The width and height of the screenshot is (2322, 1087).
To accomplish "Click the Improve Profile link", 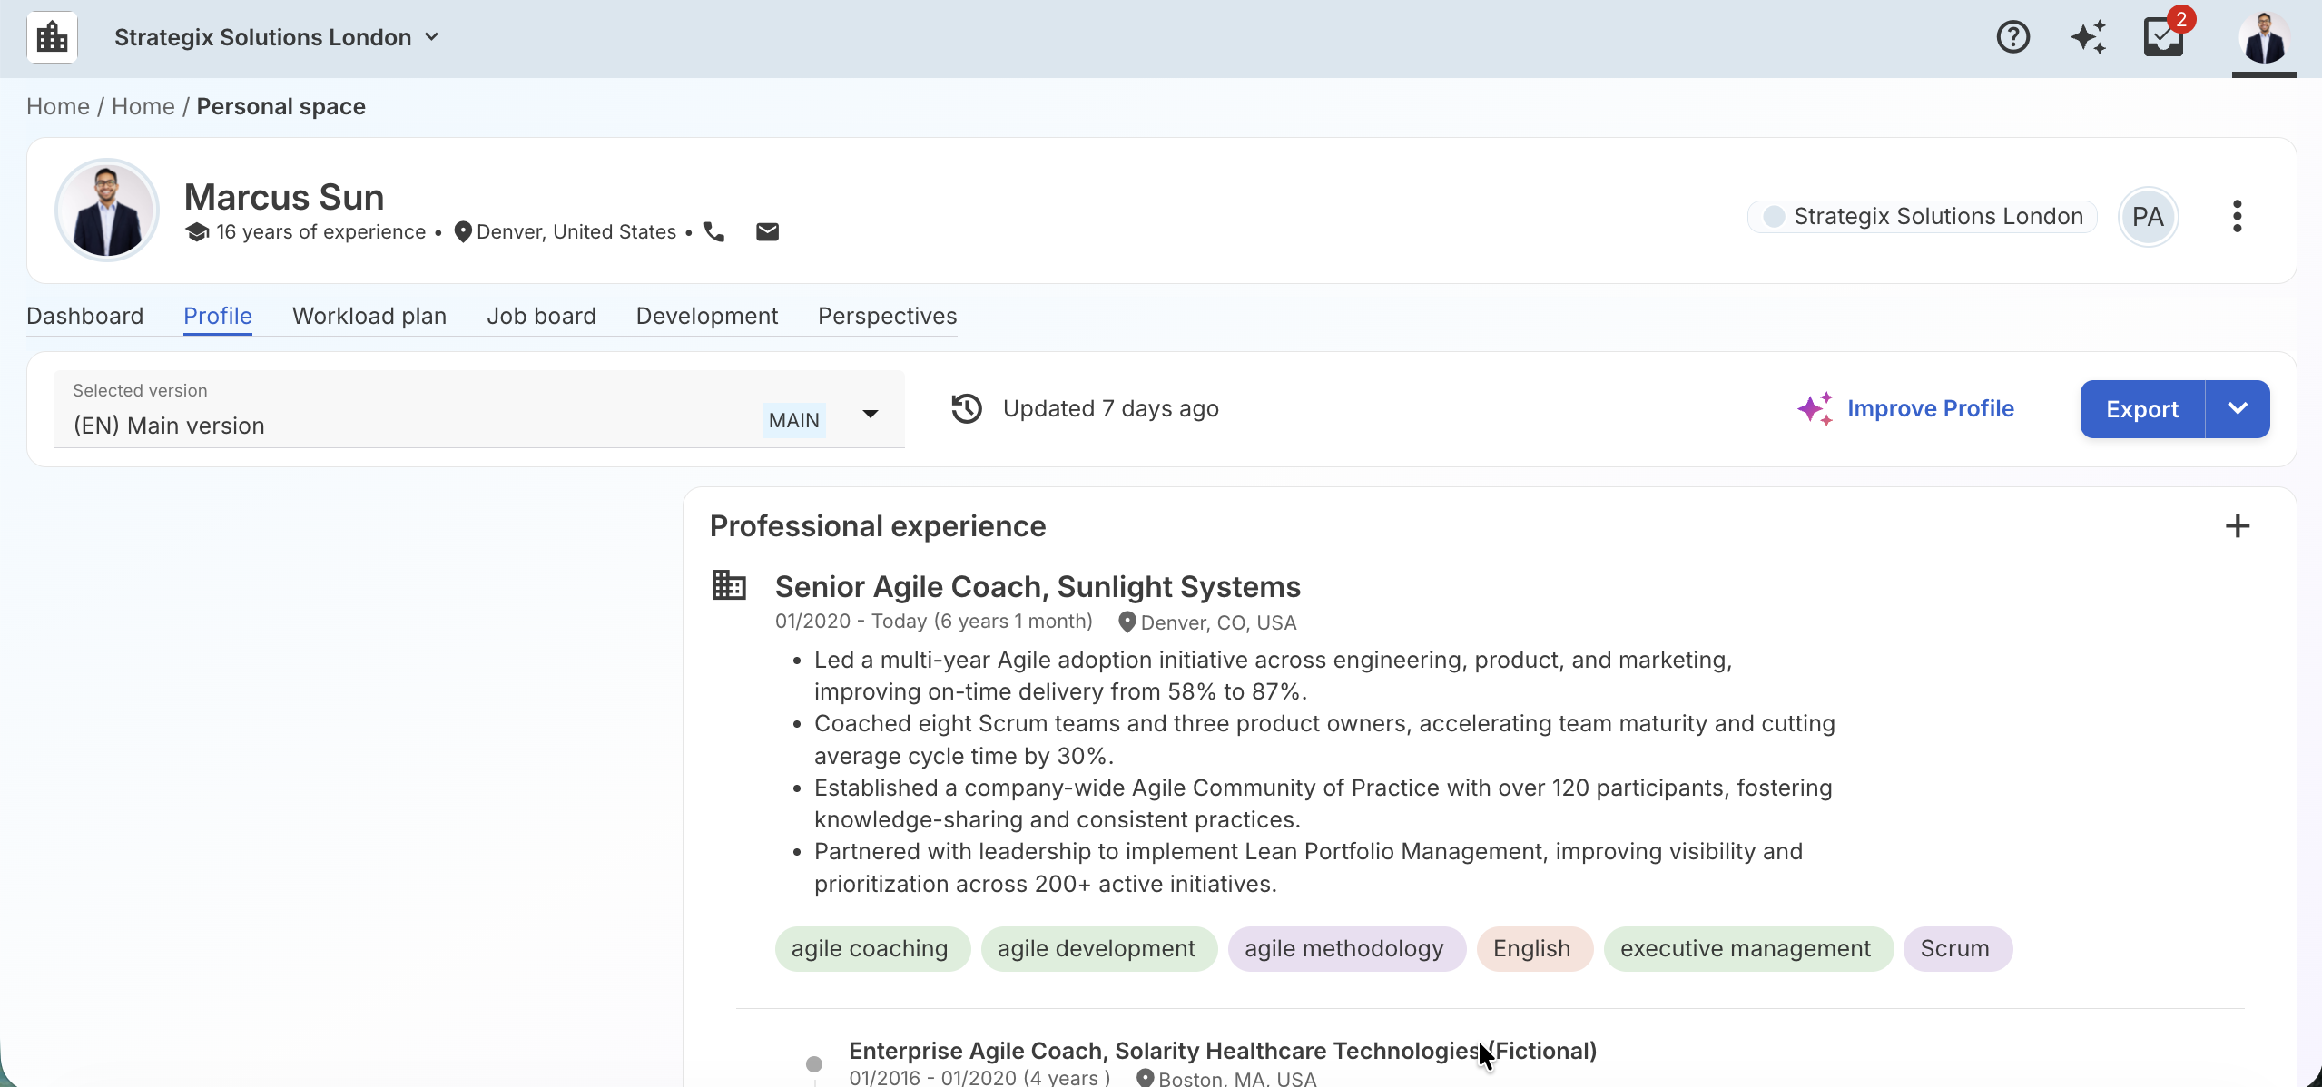I will [1930, 408].
